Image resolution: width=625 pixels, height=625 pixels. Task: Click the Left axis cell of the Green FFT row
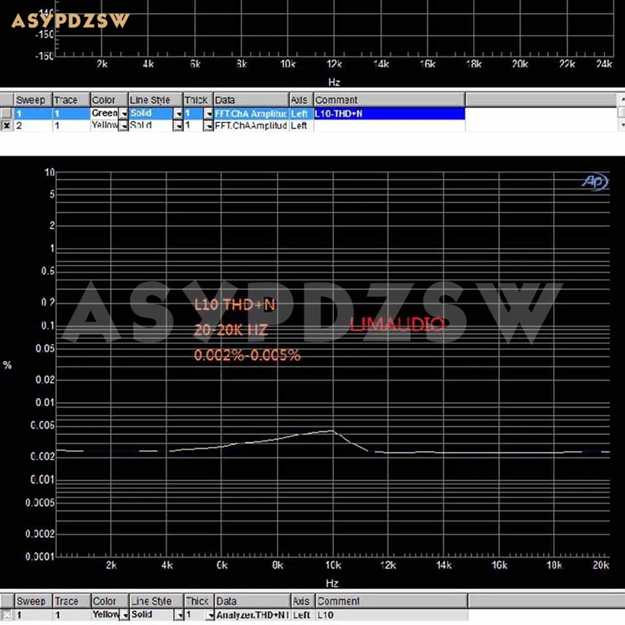click(x=301, y=114)
